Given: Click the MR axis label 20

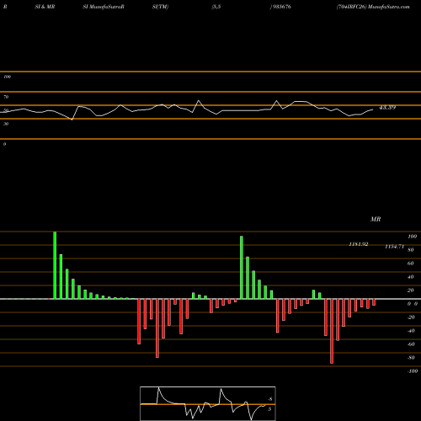Looking at the screenshot, I should point(410,290).
